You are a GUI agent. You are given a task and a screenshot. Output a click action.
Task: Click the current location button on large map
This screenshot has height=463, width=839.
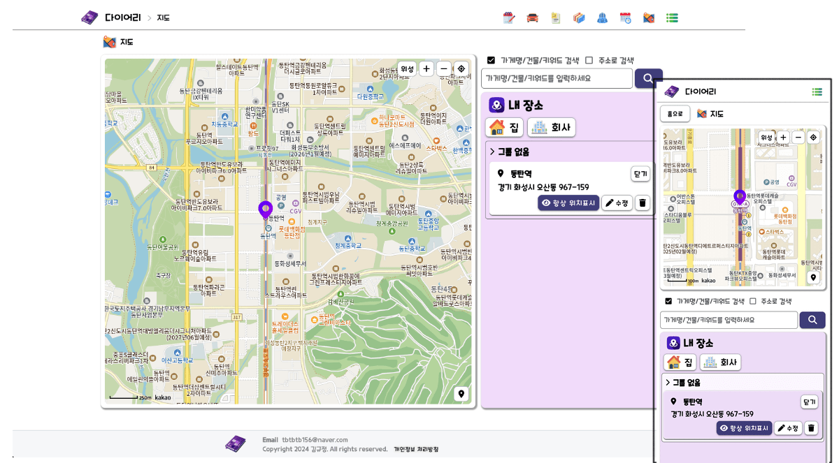coord(461,68)
